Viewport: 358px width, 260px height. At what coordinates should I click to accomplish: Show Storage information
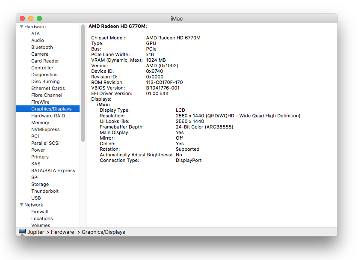click(40, 184)
